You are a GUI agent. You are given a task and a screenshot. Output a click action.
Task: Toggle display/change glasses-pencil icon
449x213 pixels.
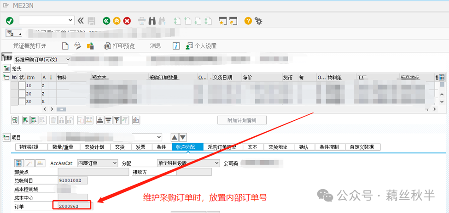tap(78, 46)
